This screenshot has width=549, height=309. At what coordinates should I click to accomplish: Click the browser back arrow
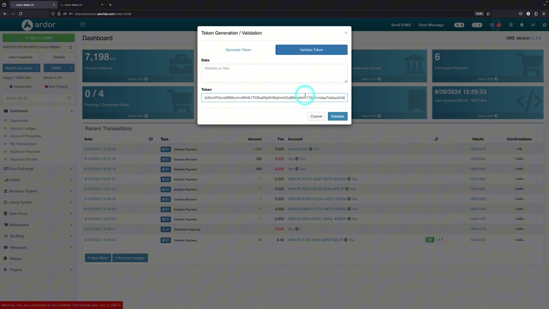(x=5, y=14)
